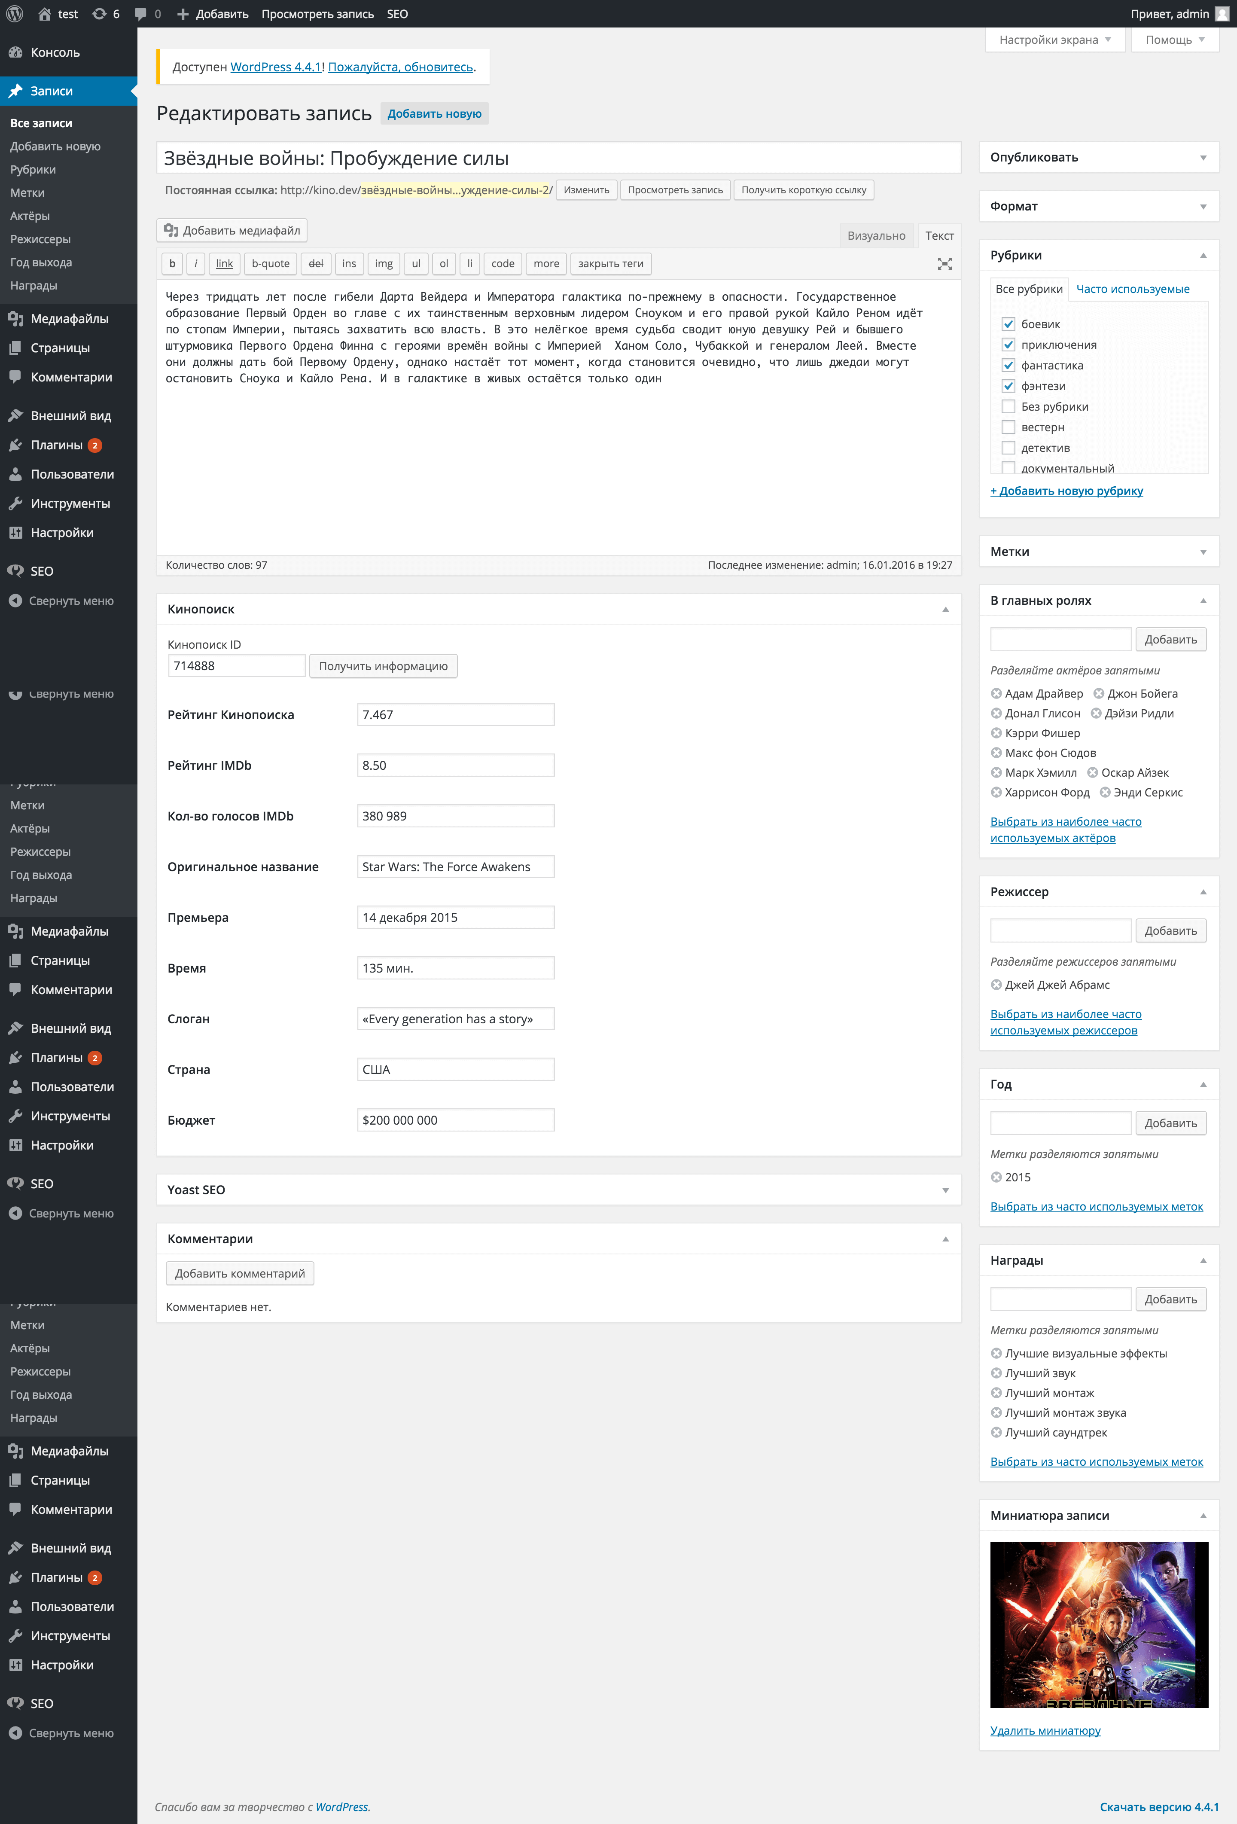1237x1824 pixels.
Task: Switch to Часто используемые categories tab
Action: pos(1133,289)
